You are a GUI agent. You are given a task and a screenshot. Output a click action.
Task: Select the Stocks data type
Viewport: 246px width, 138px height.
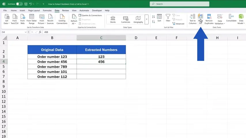(113, 19)
